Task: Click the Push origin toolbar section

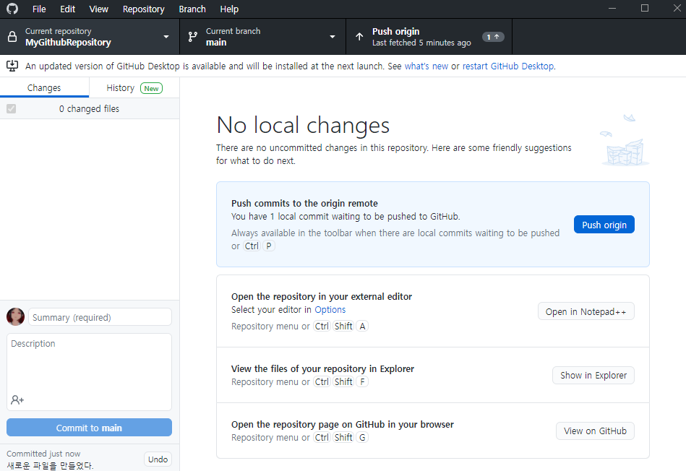Action: [429, 37]
